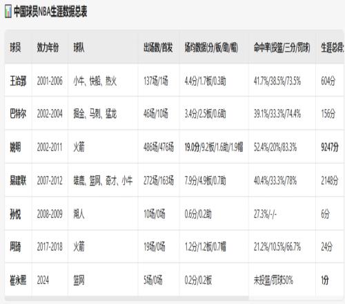Click the averages cell 0.6分/0.2助

pyautogui.click(x=198, y=214)
